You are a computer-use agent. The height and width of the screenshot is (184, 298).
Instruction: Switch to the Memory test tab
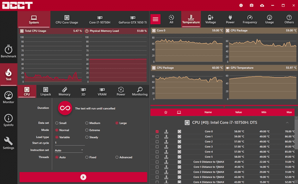[64, 91]
